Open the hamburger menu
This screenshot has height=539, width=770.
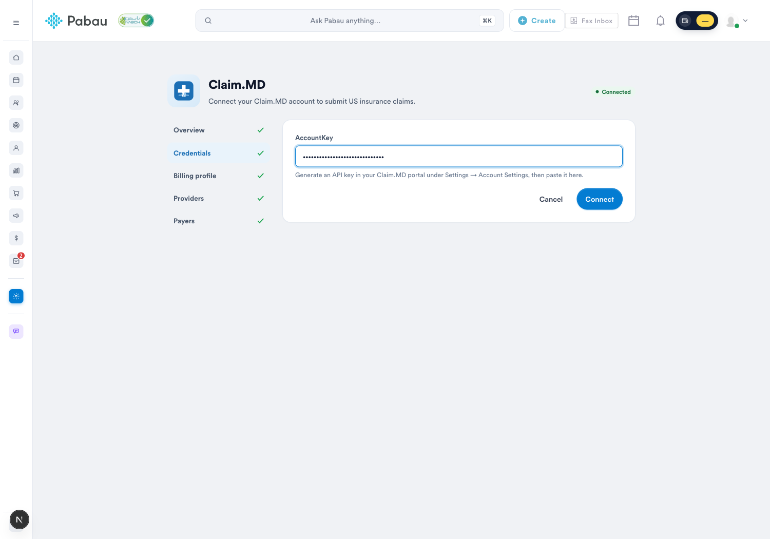tap(16, 23)
